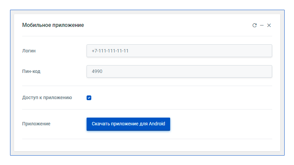Select the Логин field label
294x165 pixels.
pyautogui.click(x=29, y=51)
